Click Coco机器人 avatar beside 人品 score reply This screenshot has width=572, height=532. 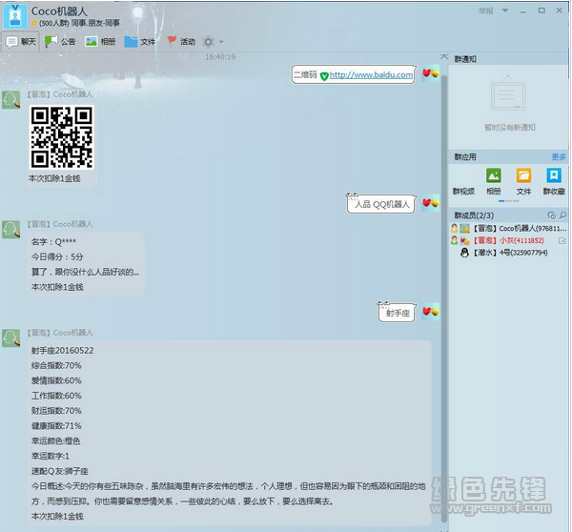point(11,229)
